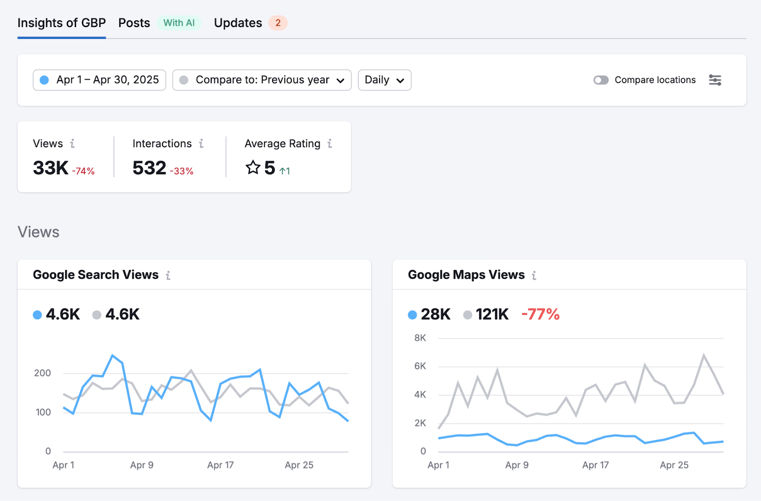The image size is (761, 501).
Task: Open the Apr 1 – Apr 30 date picker
Action: coord(99,80)
